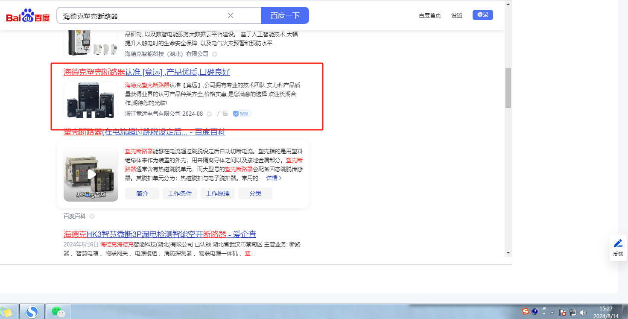The width and height of the screenshot is (628, 319).
Task: Expand dropdown arrow beside 百度百科 source label
Action: coord(92,217)
